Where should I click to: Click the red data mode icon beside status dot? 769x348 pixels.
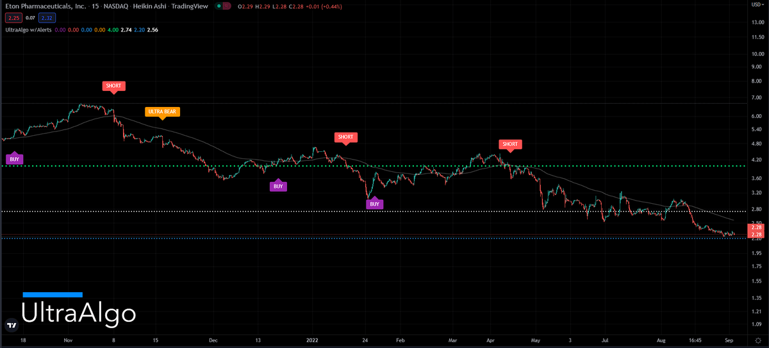point(227,6)
